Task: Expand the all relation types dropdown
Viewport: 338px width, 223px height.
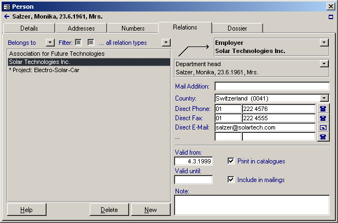Action: click(166, 42)
